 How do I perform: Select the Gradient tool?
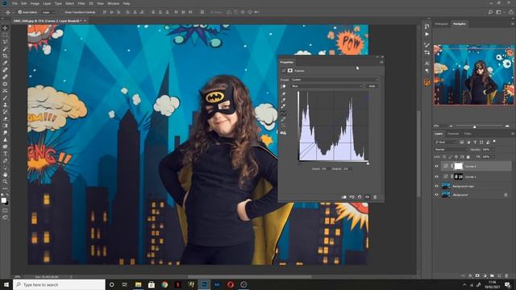(x=5, y=126)
